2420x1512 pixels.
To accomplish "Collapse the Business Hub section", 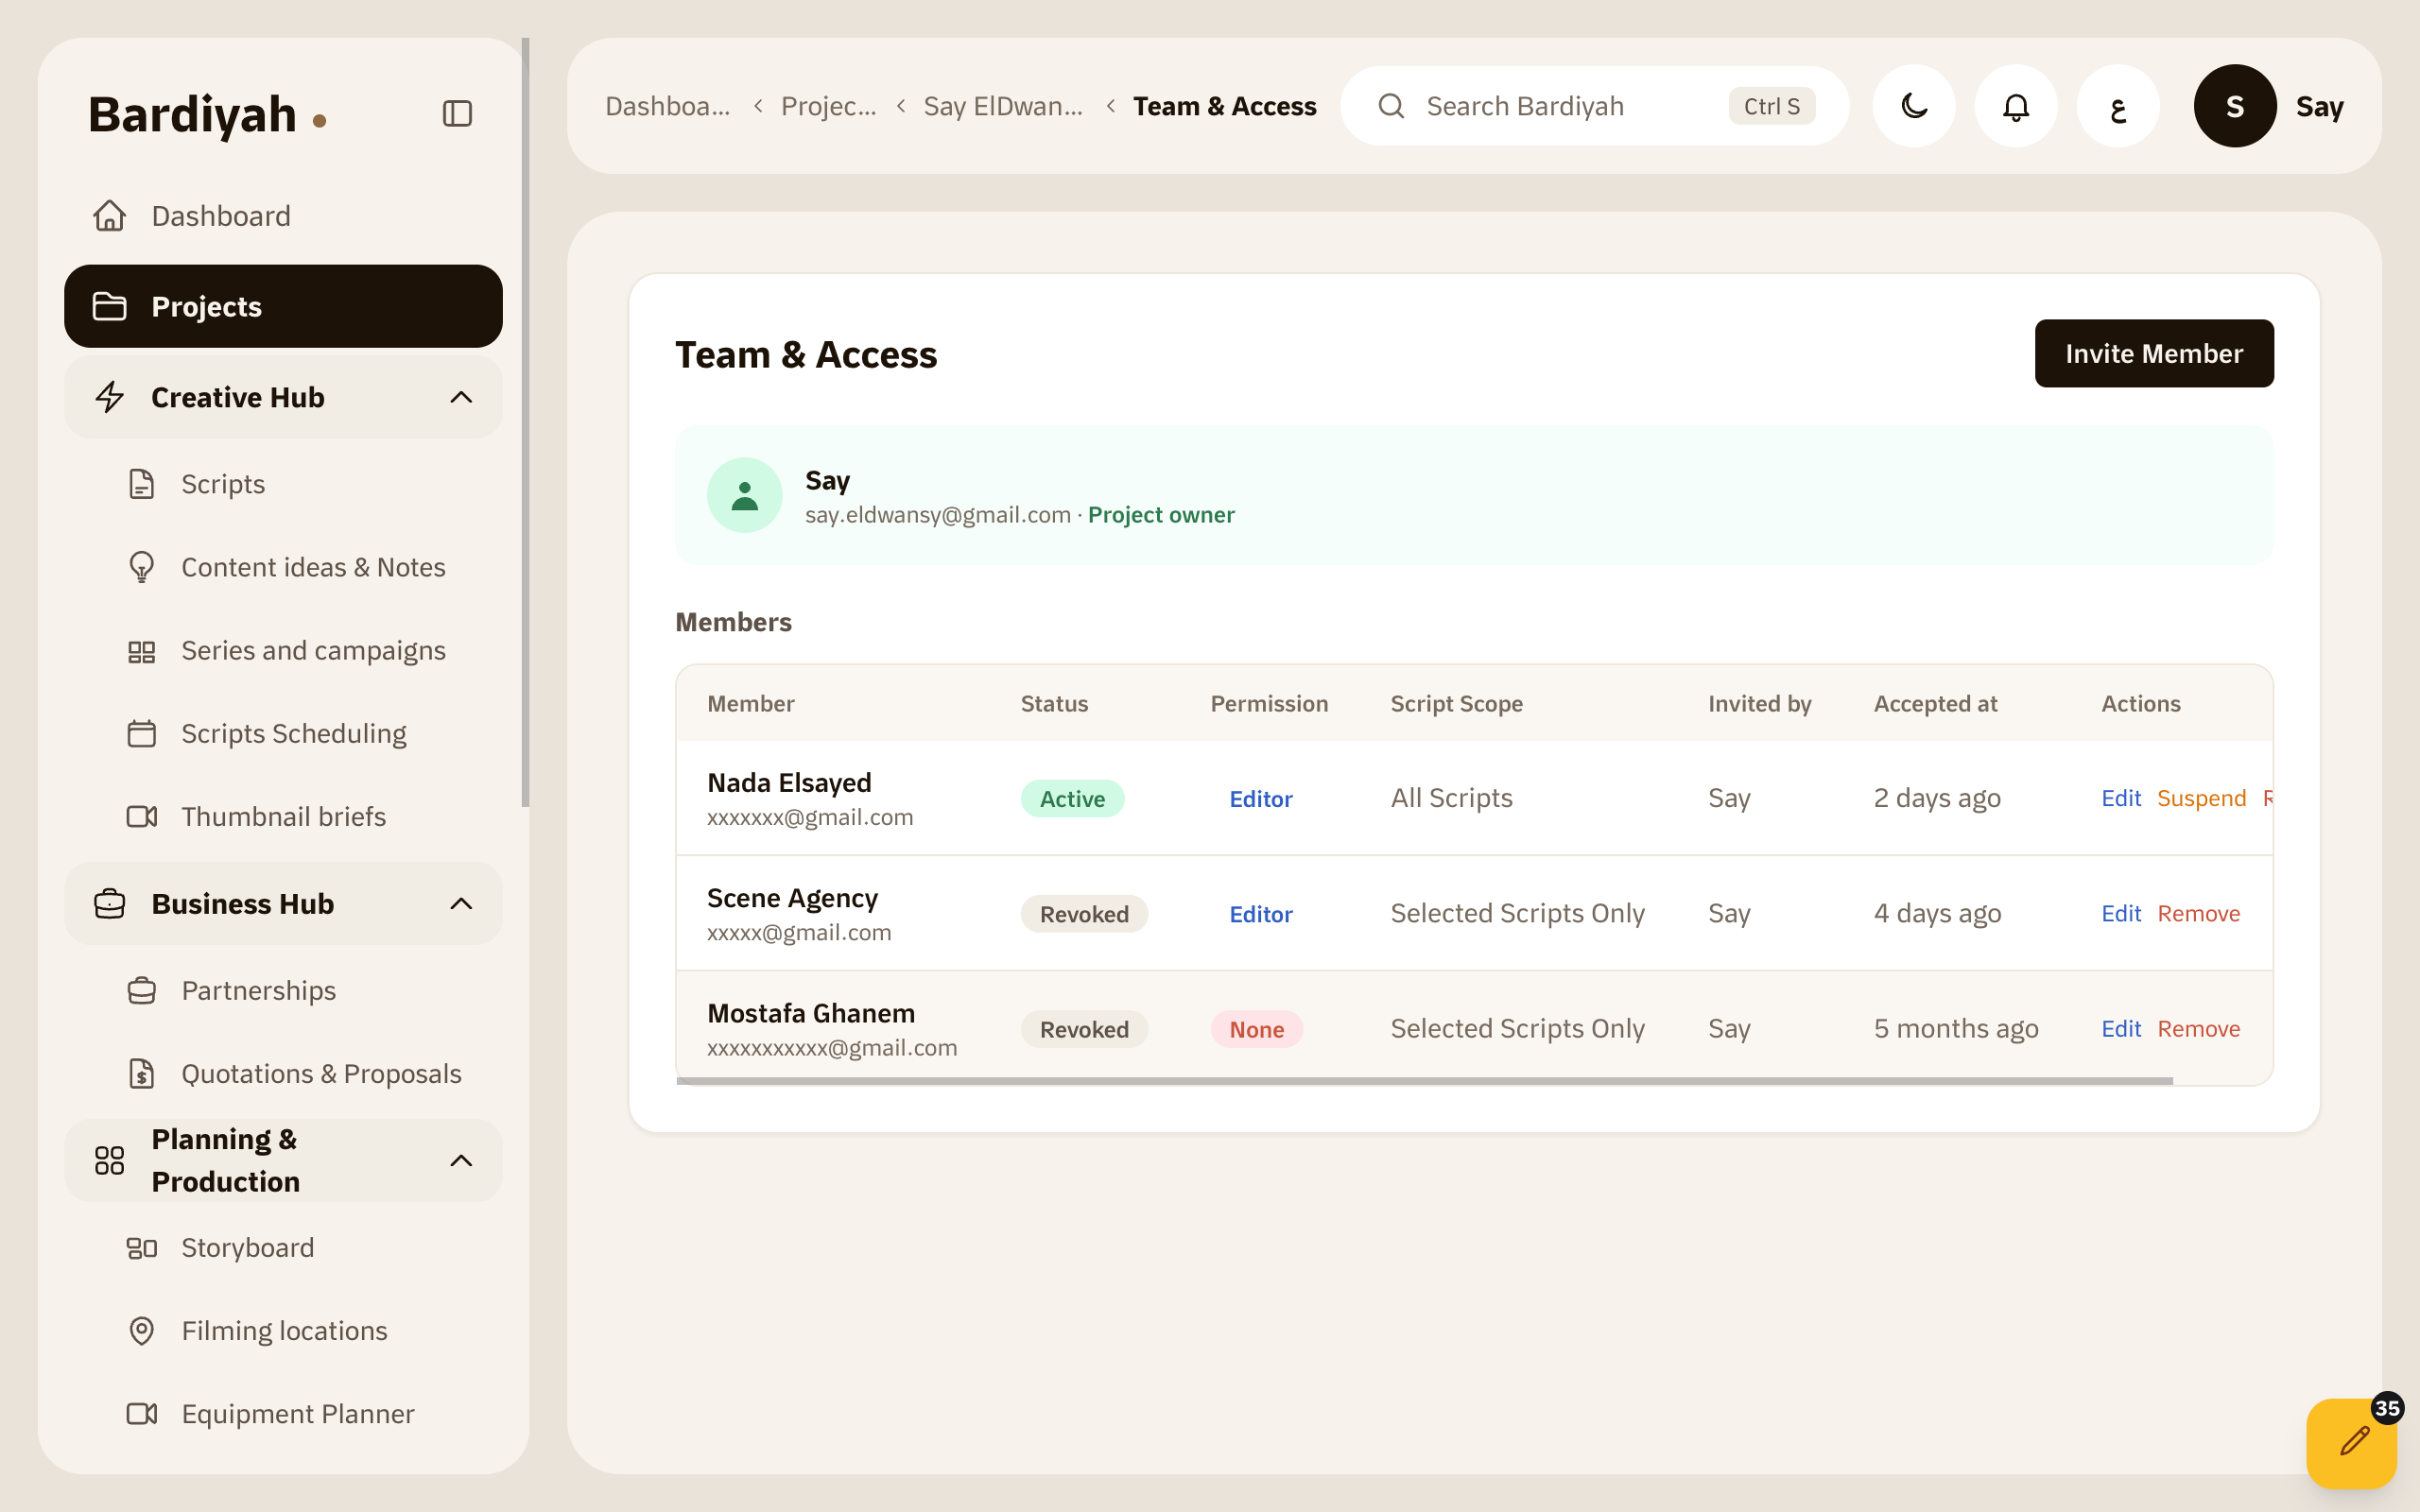I will [283, 904].
